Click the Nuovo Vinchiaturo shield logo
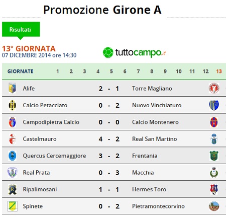226x217 pixels. tap(214, 105)
